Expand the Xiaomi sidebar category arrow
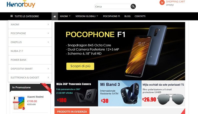Viewport: 198px width, 114px height. point(48,24)
